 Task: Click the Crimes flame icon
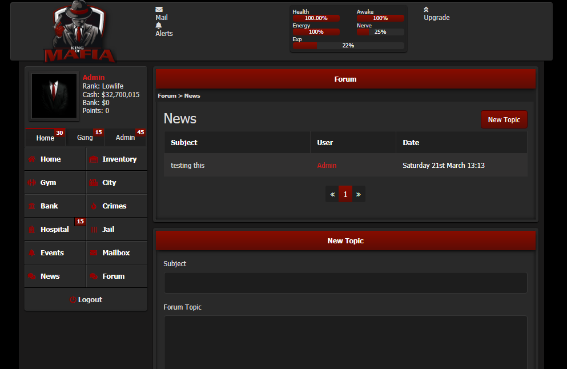[x=94, y=206]
